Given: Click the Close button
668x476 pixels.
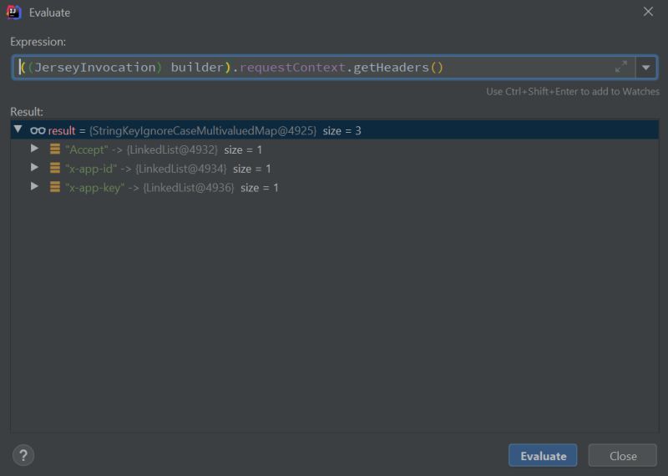Looking at the screenshot, I should tap(622, 456).
